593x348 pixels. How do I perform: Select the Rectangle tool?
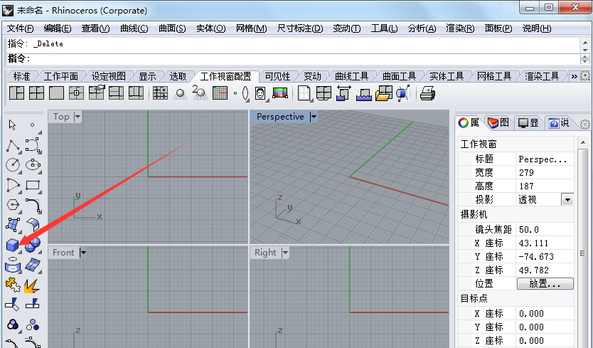[33, 185]
